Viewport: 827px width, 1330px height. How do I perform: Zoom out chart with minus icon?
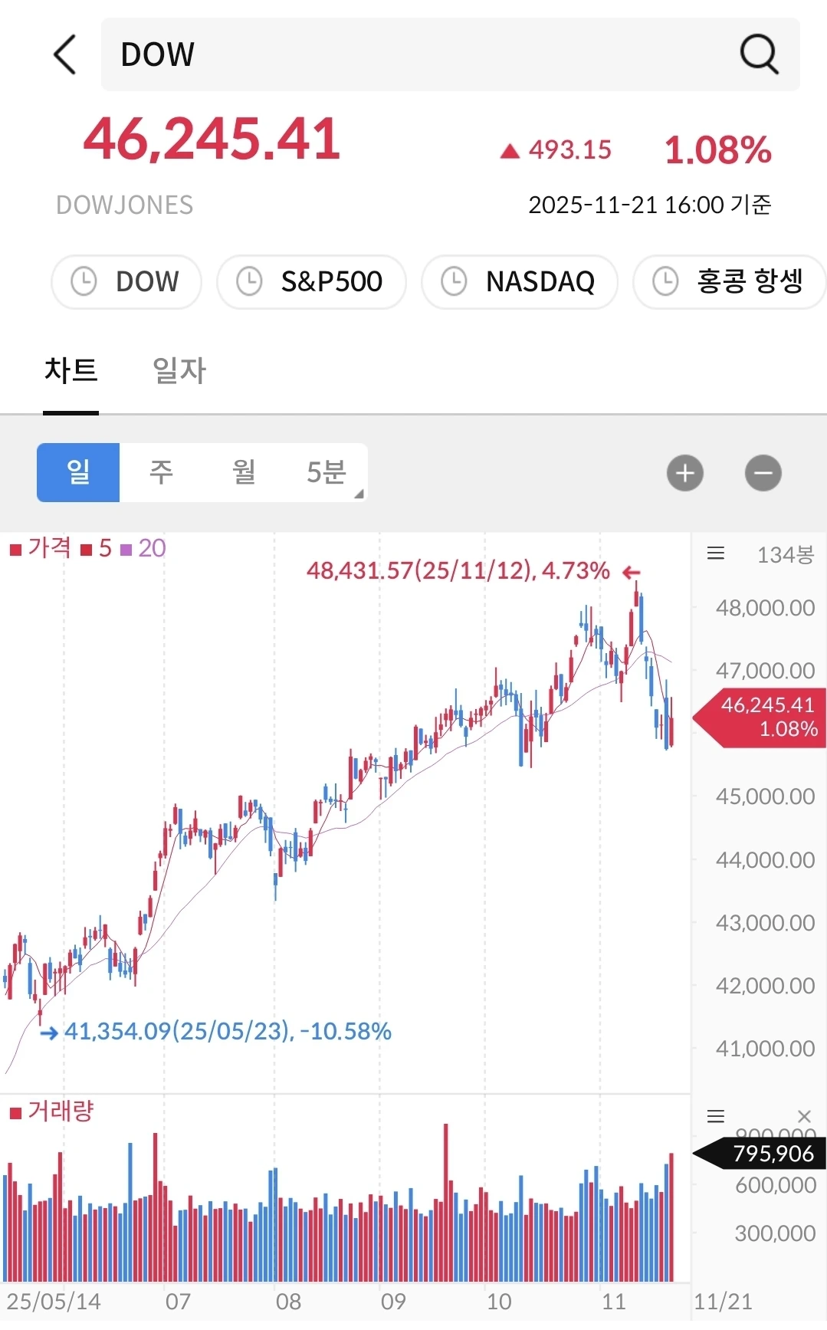click(x=763, y=473)
